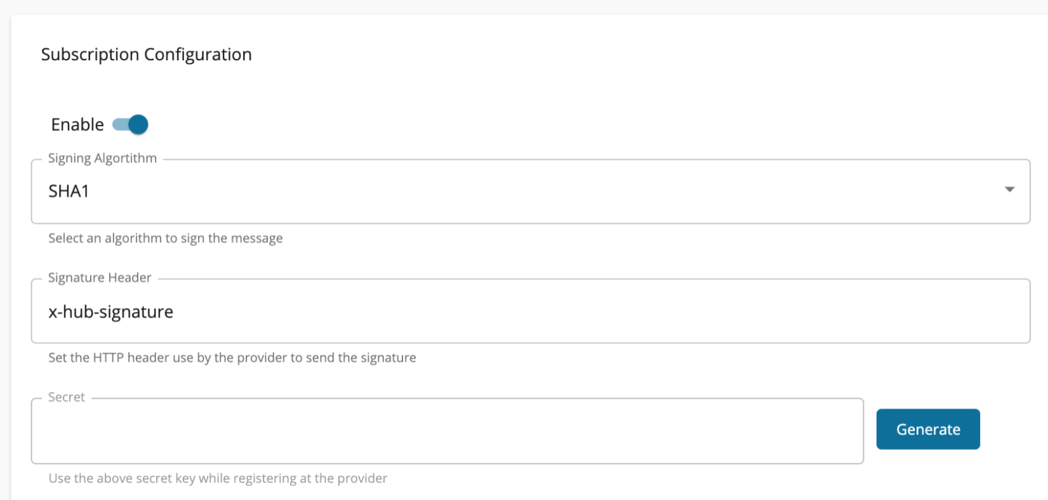Image resolution: width=1048 pixels, height=500 pixels.
Task: Click the Signing Algortithm field label
Action: coord(102,158)
